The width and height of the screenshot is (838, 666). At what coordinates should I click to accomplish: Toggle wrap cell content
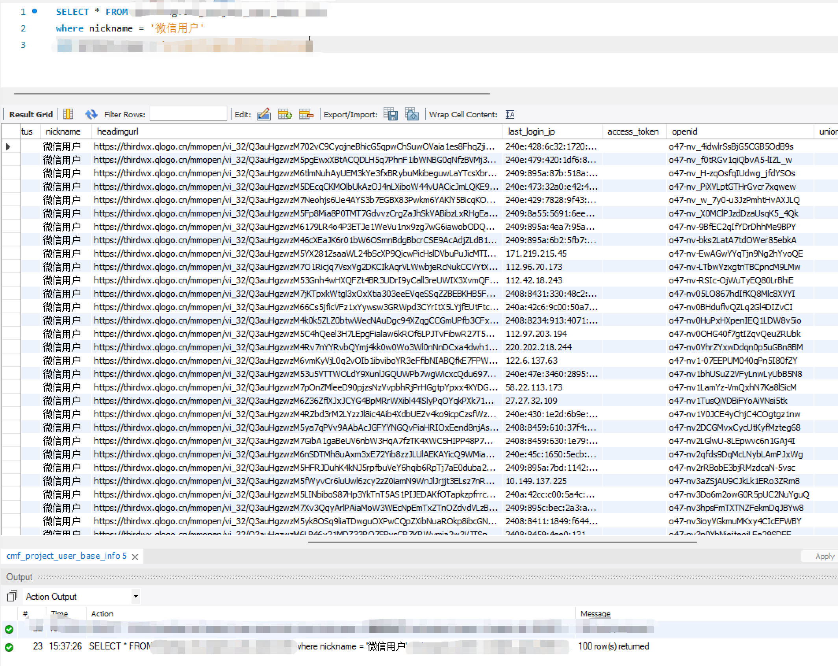click(x=510, y=114)
